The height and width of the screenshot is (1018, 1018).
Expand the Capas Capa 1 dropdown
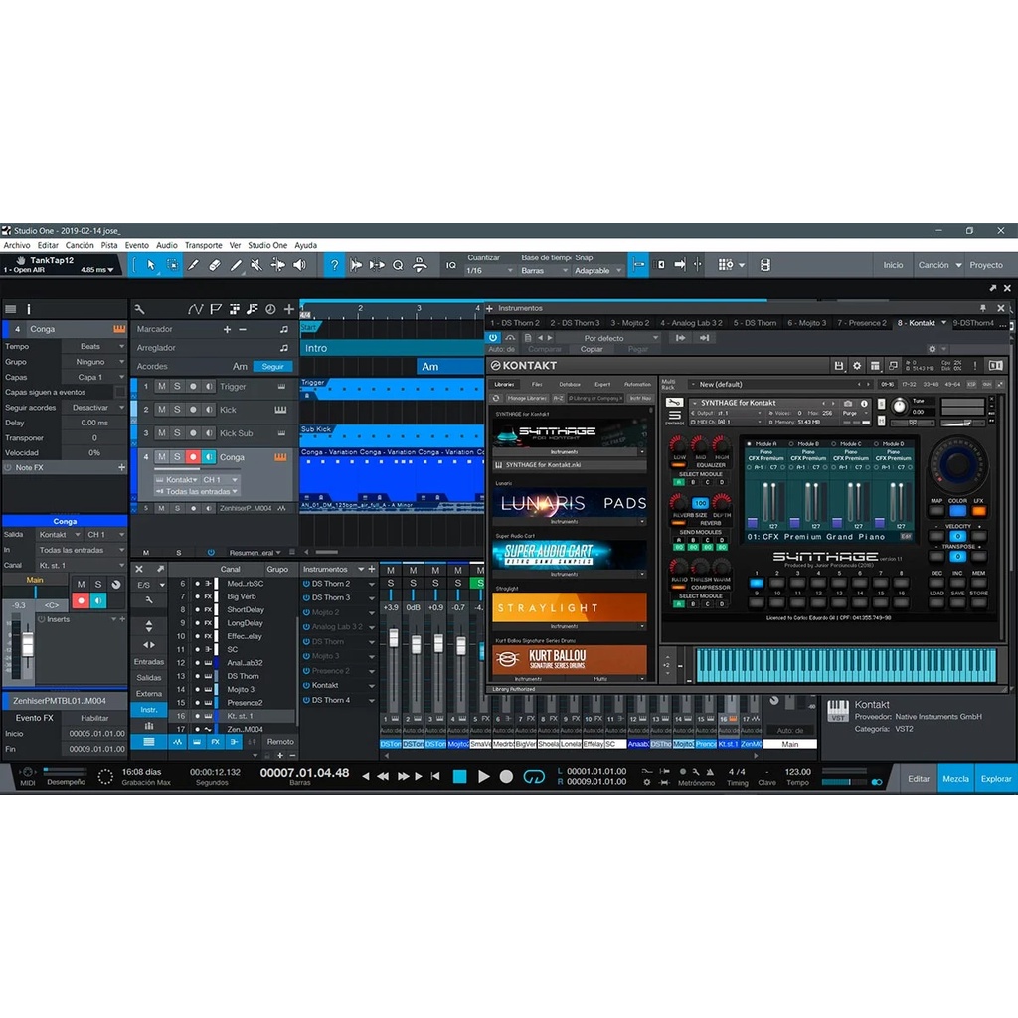pos(94,377)
